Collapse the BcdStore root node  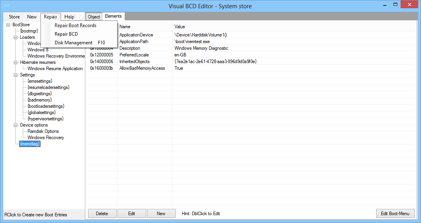click(8, 25)
